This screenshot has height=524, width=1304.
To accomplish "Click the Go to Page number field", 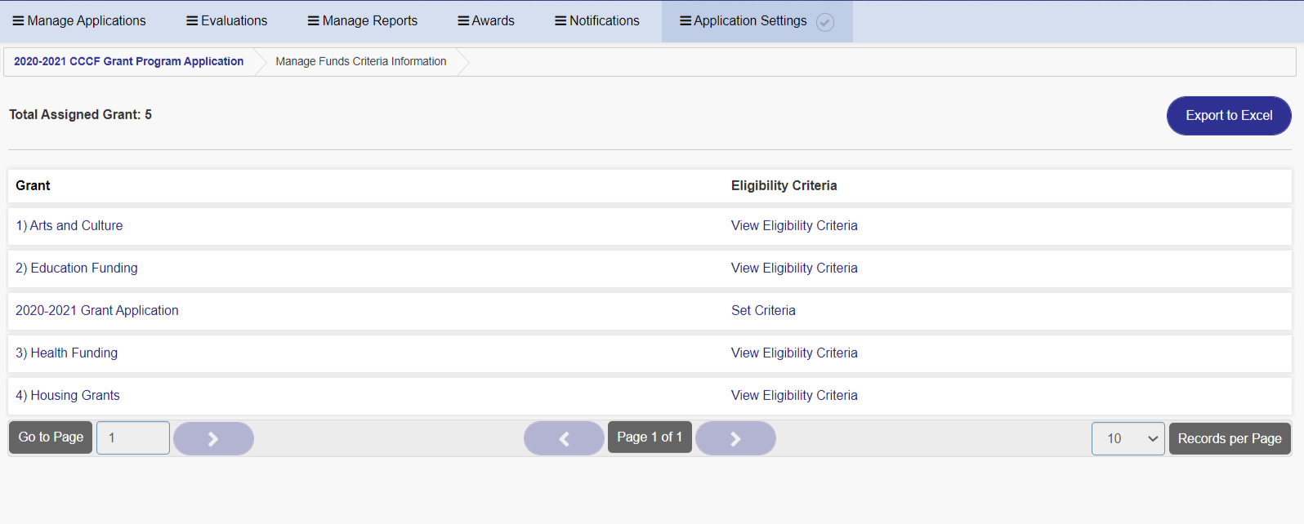I will click(x=133, y=437).
